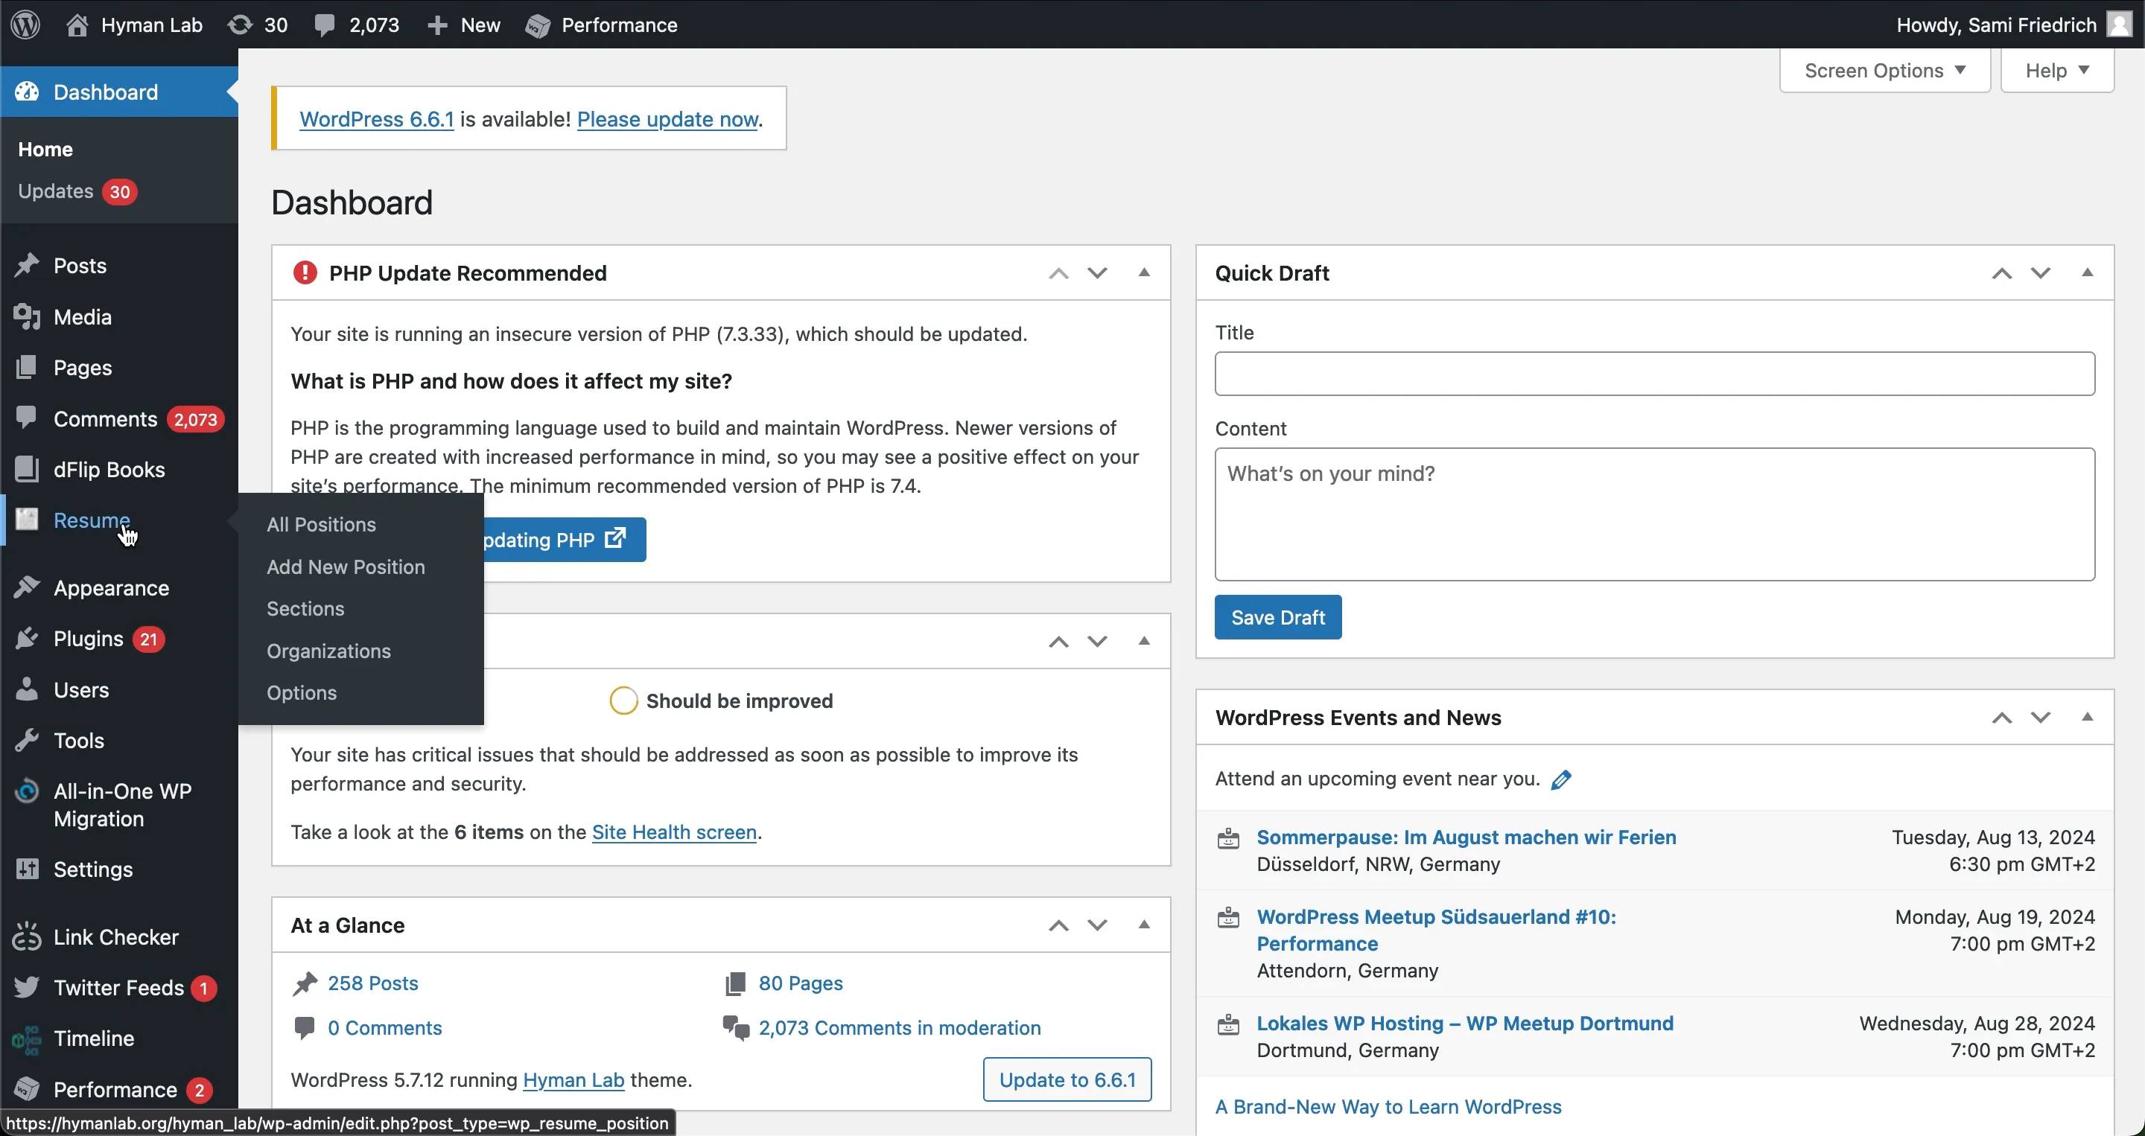Click the All-in-One WP Migration icon
2145x1136 pixels.
28,791
